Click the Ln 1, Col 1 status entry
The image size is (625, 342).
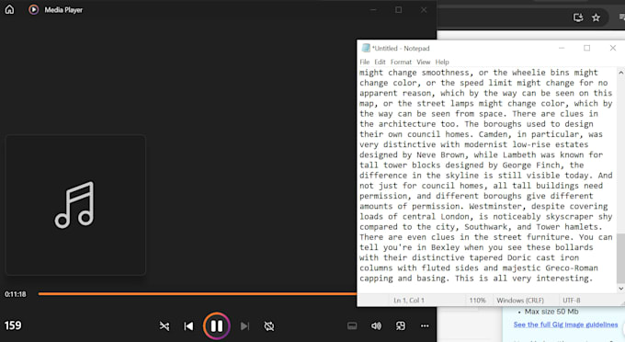tap(409, 300)
